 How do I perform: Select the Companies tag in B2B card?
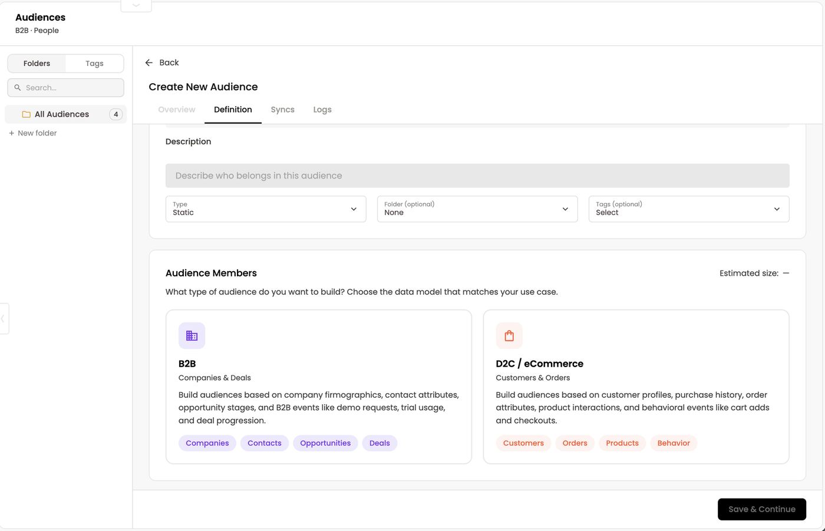pos(207,443)
